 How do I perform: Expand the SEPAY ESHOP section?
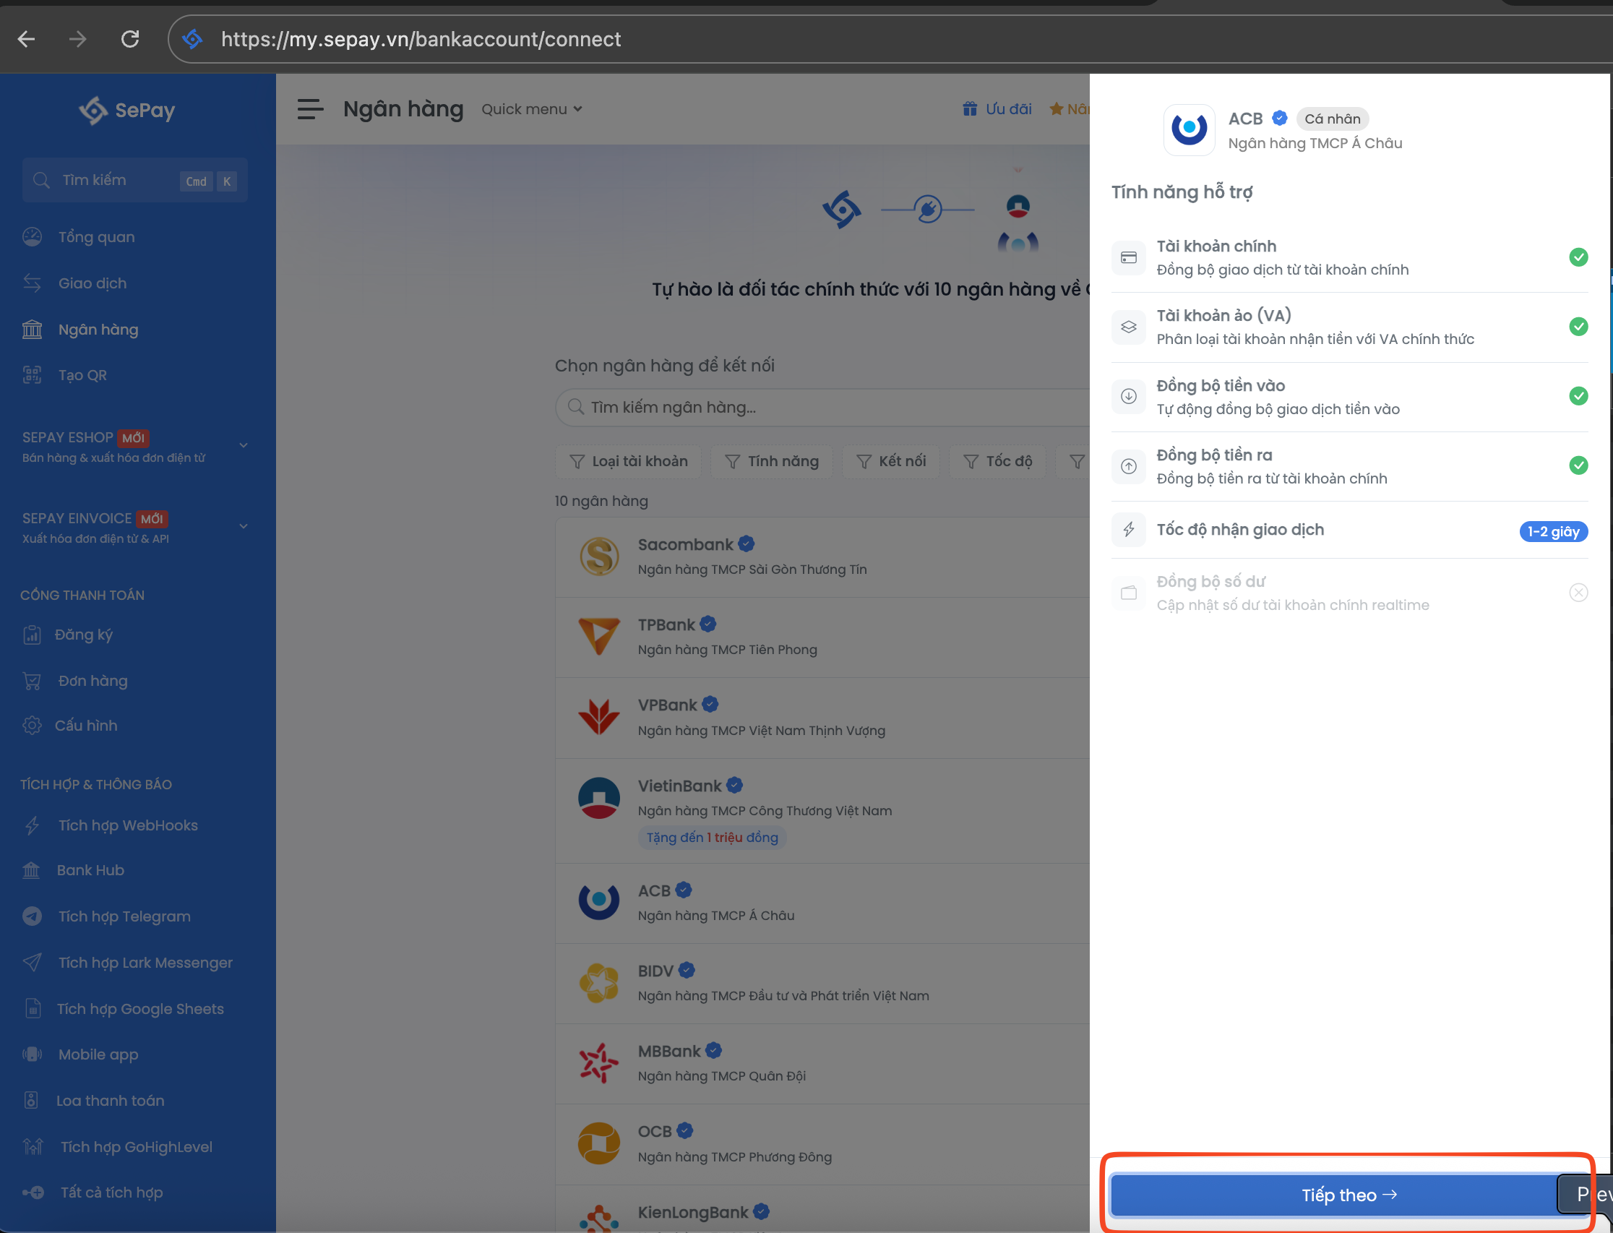[x=243, y=445]
